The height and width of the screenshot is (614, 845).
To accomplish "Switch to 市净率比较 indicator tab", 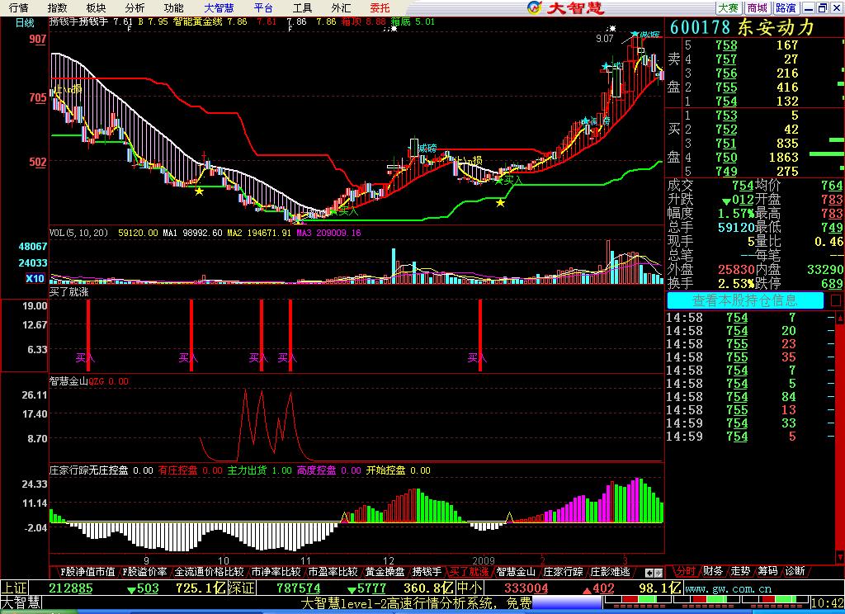I will [276, 571].
